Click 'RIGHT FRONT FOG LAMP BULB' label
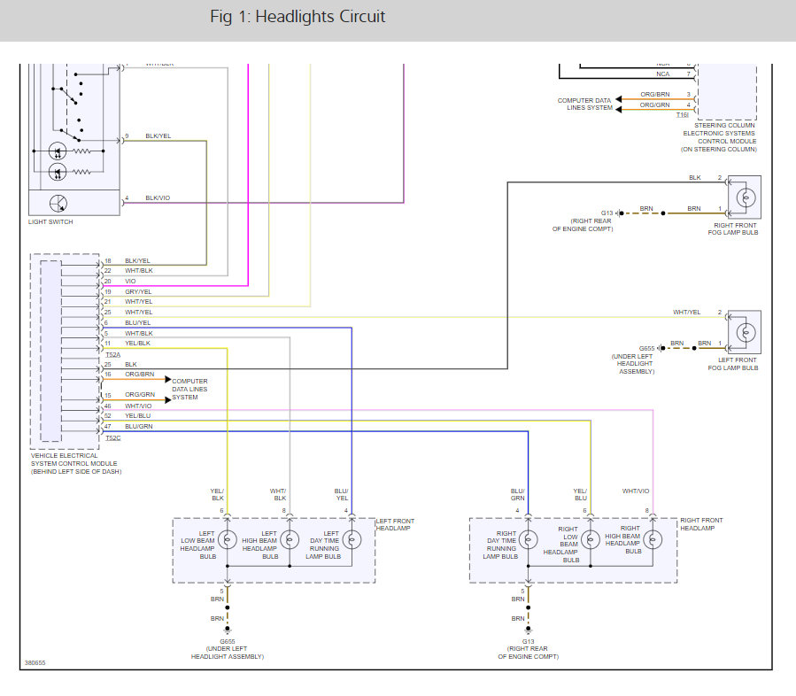The width and height of the screenshot is (796, 696). (x=733, y=229)
